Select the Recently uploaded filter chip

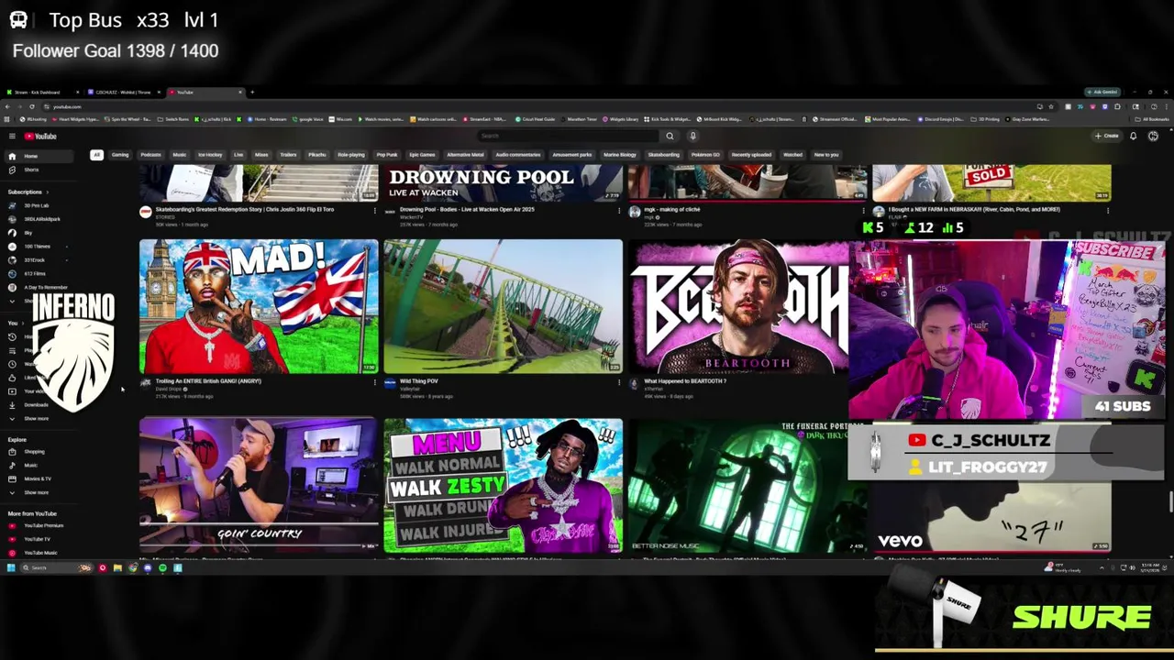click(751, 155)
